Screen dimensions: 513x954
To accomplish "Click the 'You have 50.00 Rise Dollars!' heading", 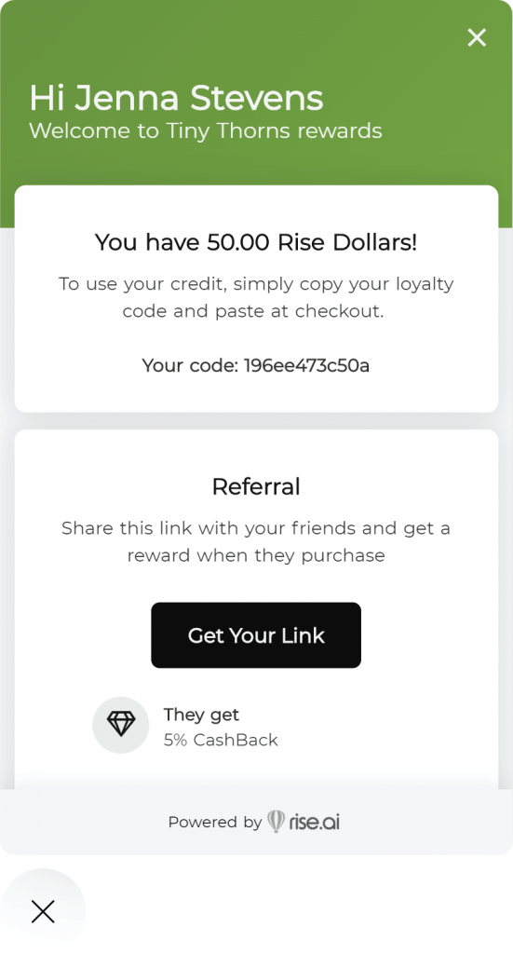I will 256,242.
